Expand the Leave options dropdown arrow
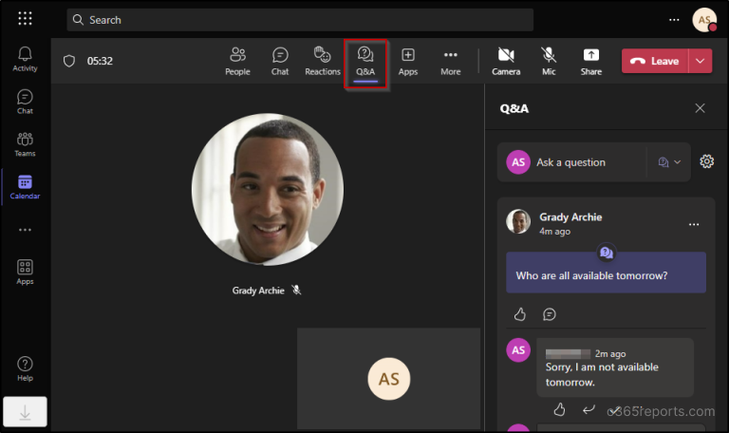This screenshot has width=729, height=433. point(701,61)
